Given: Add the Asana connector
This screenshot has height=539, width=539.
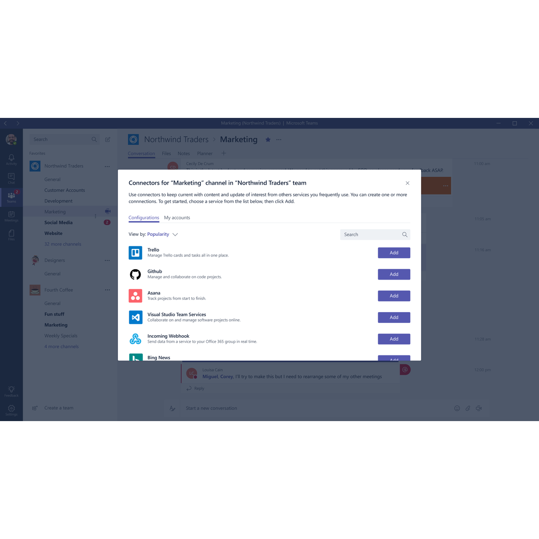Looking at the screenshot, I should (394, 296).
